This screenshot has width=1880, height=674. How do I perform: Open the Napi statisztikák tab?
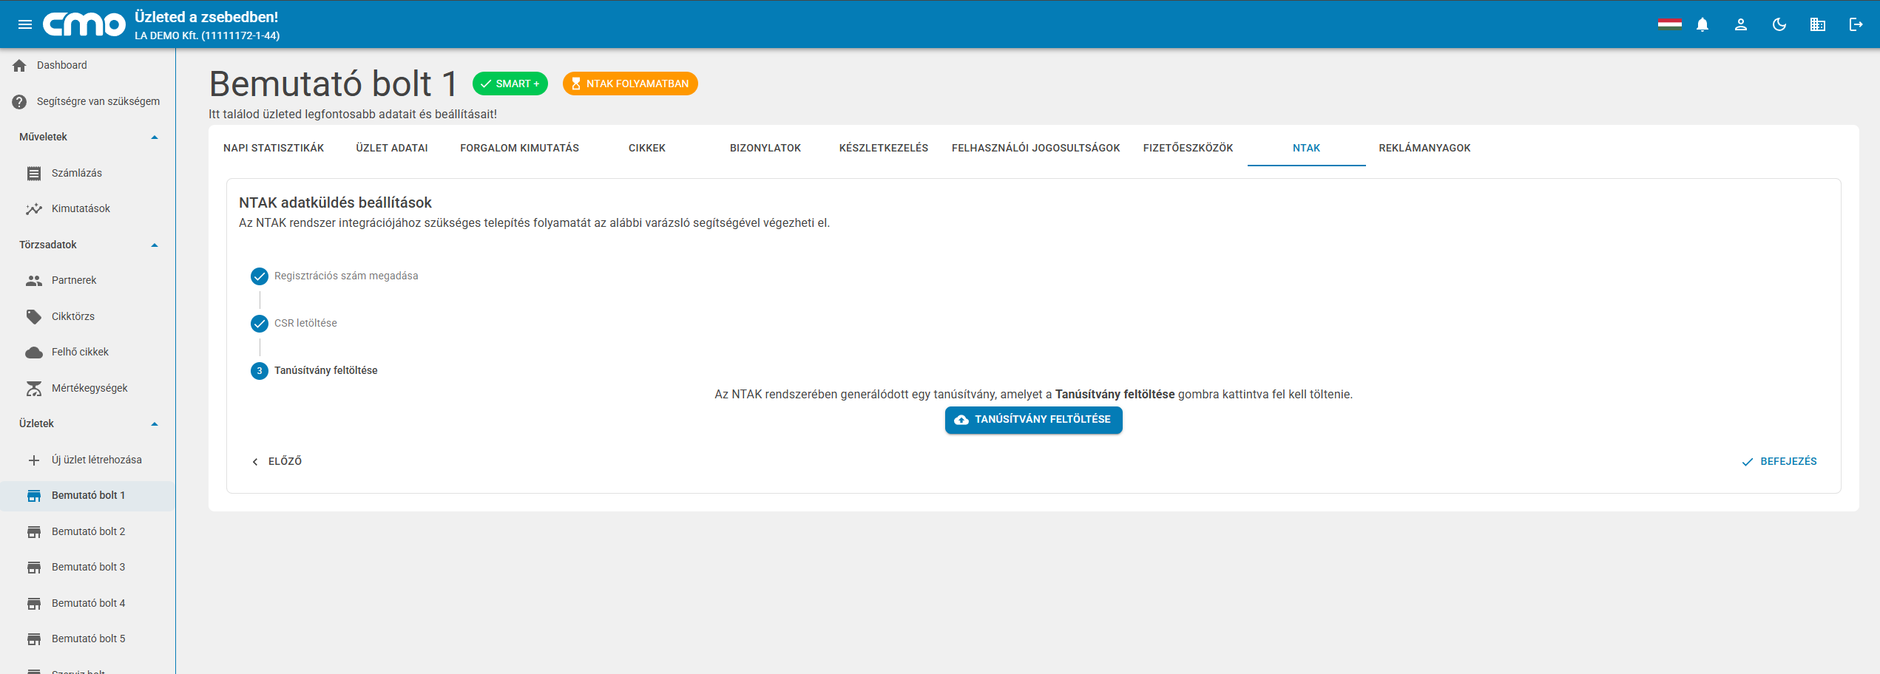274,149
